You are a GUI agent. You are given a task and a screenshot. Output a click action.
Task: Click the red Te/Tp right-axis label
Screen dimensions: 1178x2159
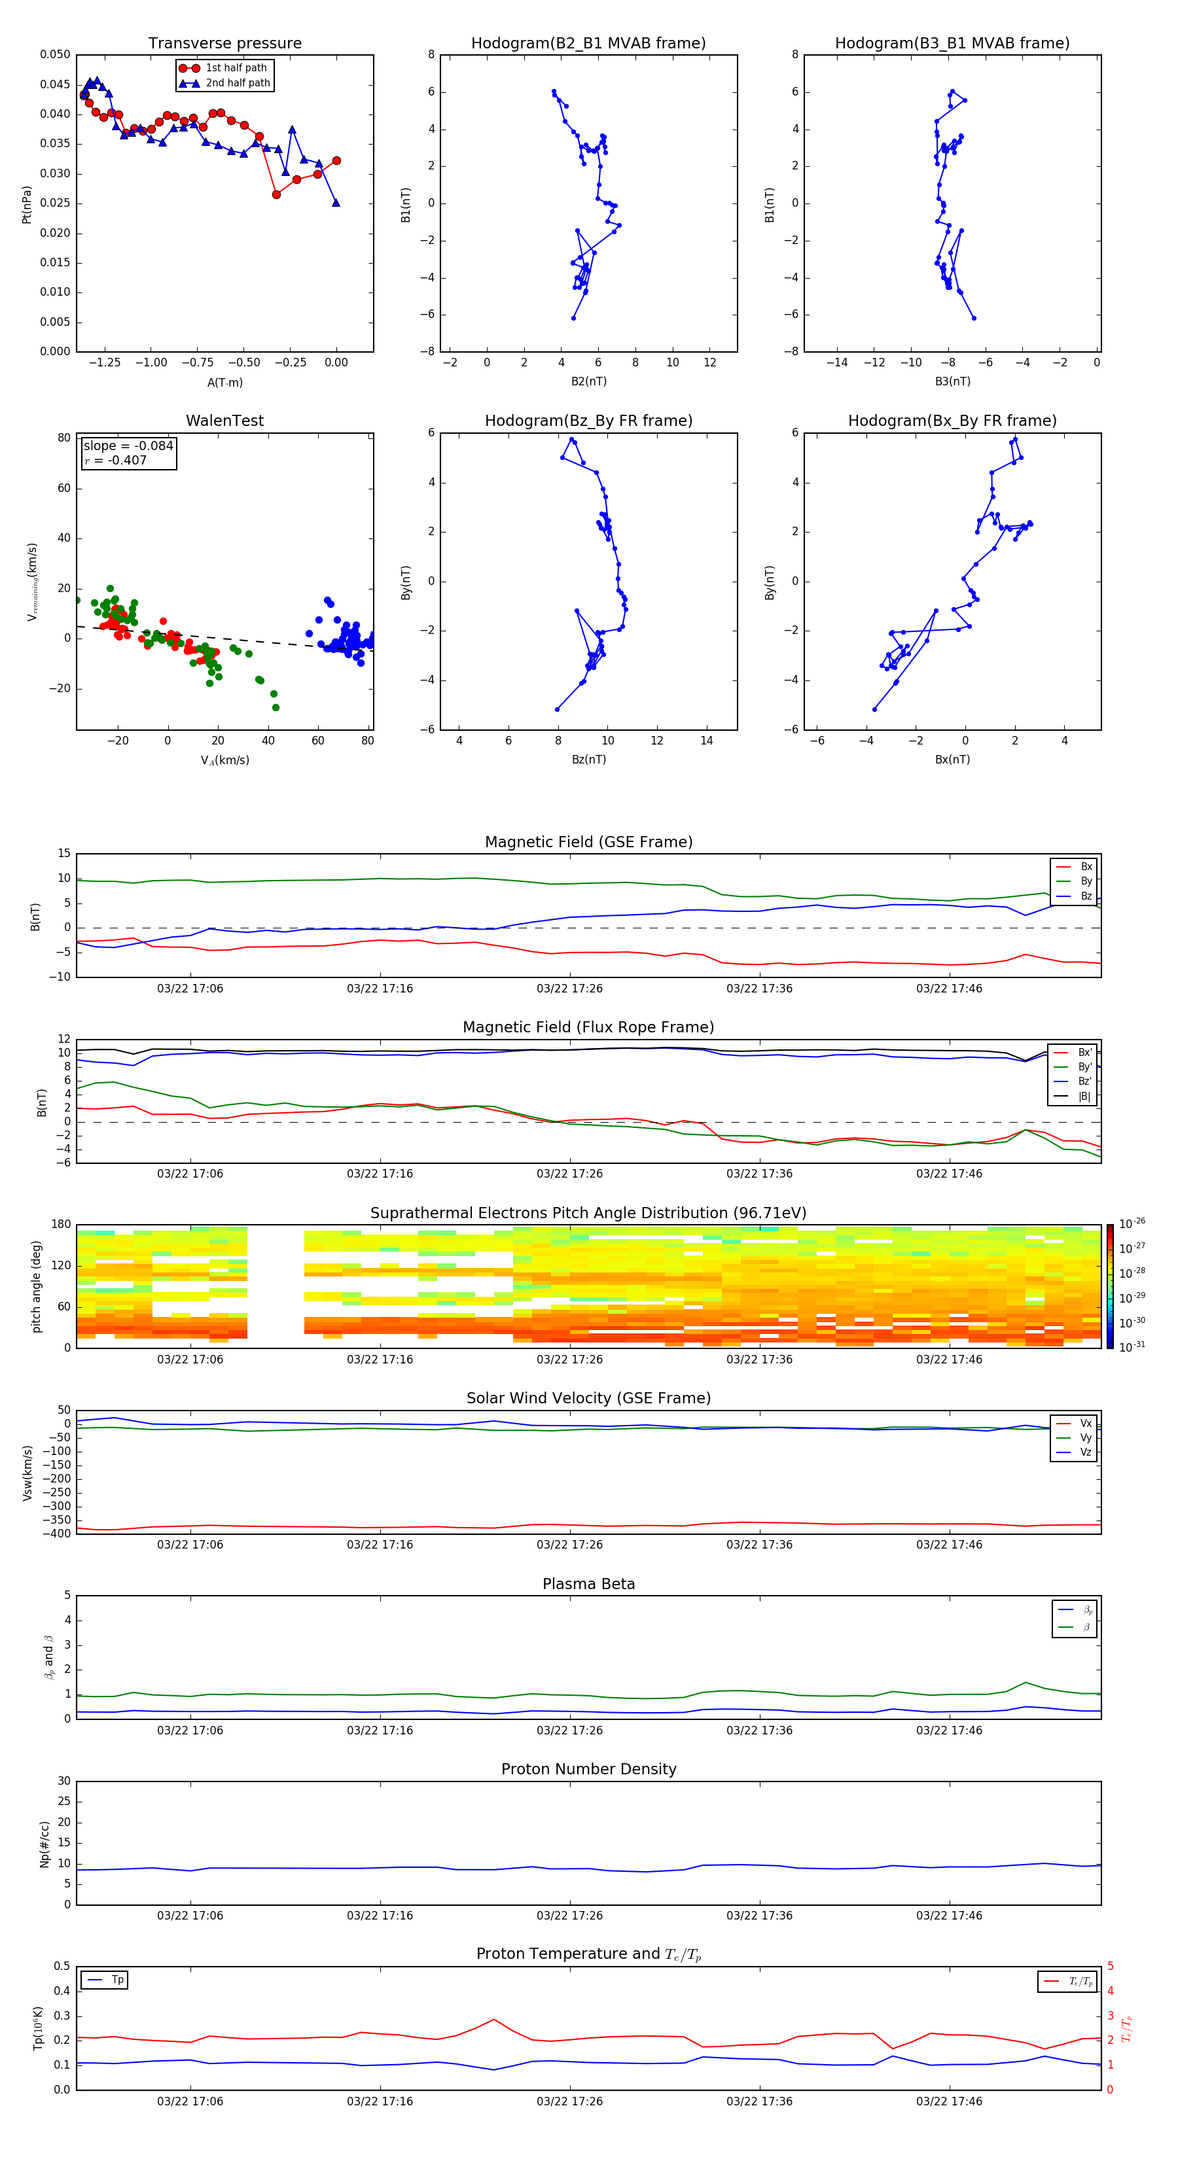point(1127,2028)
